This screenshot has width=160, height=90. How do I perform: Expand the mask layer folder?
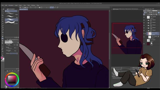click(x=147, y=28)
